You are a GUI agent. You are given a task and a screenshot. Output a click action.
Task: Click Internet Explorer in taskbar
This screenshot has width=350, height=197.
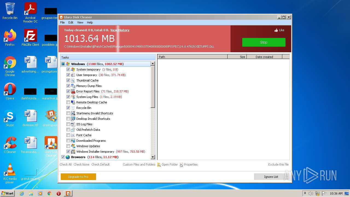22,193
